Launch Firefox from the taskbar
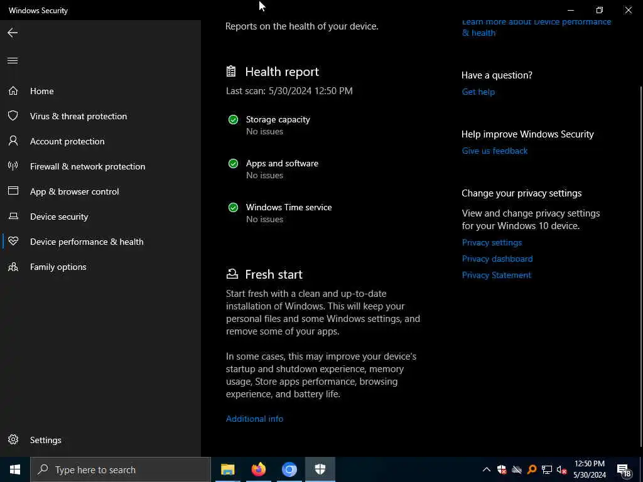The image size is (643, 482). [x=258, y=469]
